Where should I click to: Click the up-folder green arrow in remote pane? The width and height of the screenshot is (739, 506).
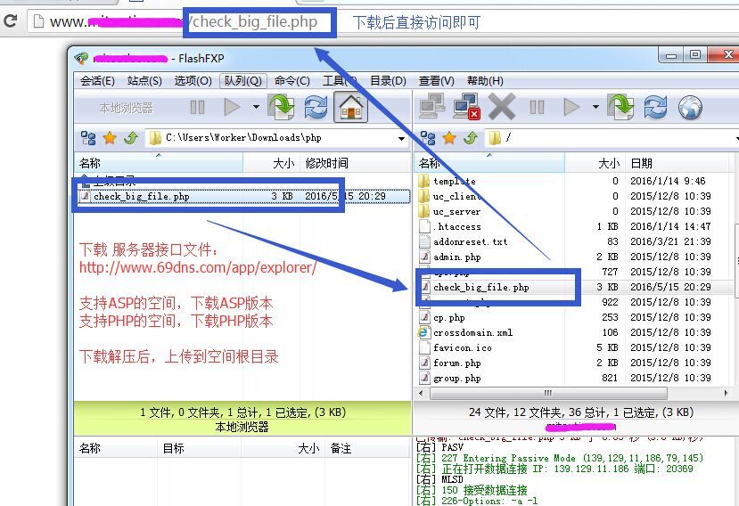(x=470, y=138)
